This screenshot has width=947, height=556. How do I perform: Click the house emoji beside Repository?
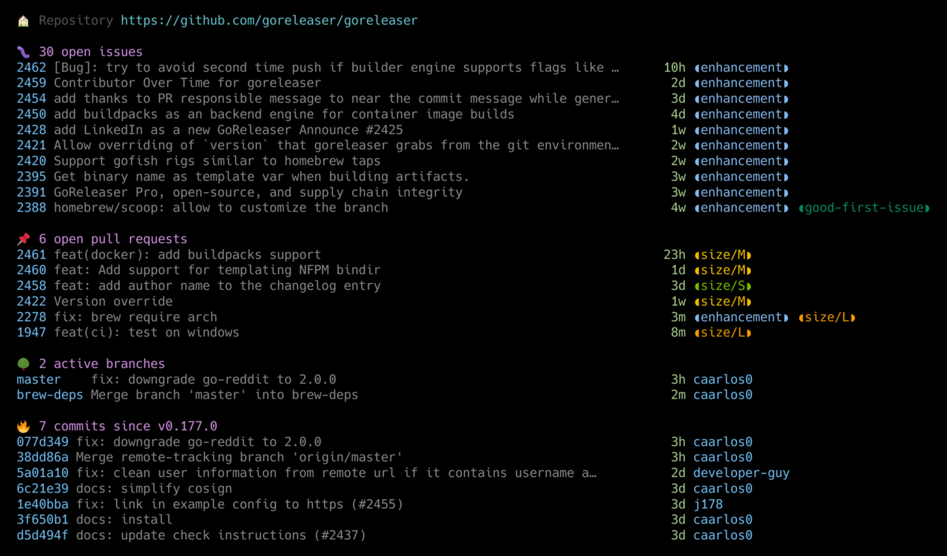tap(24, 21)
